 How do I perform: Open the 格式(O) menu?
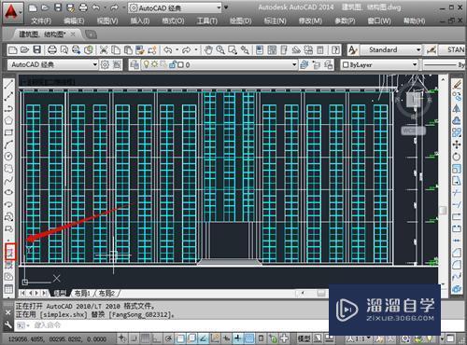pos(173,21)
